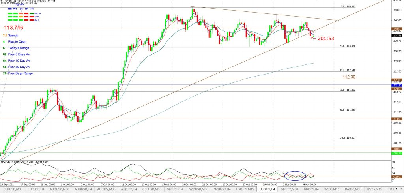Click the current price 113.751 axis tag
The height and width of the screenshot is (193, 404).
tap(397, 36)
